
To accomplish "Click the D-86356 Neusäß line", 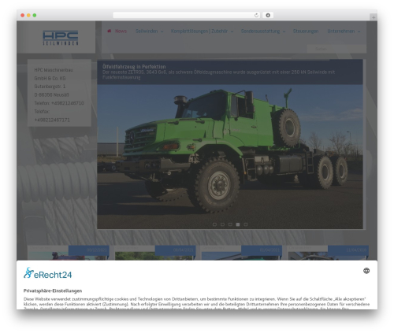I will (51, 94).
